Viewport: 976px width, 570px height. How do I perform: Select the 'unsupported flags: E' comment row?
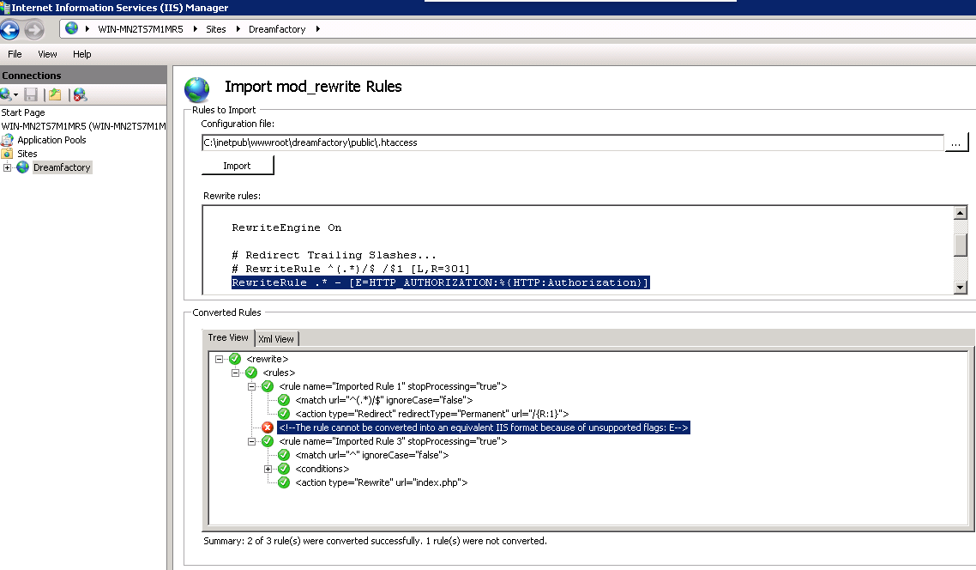pos(484,427)
